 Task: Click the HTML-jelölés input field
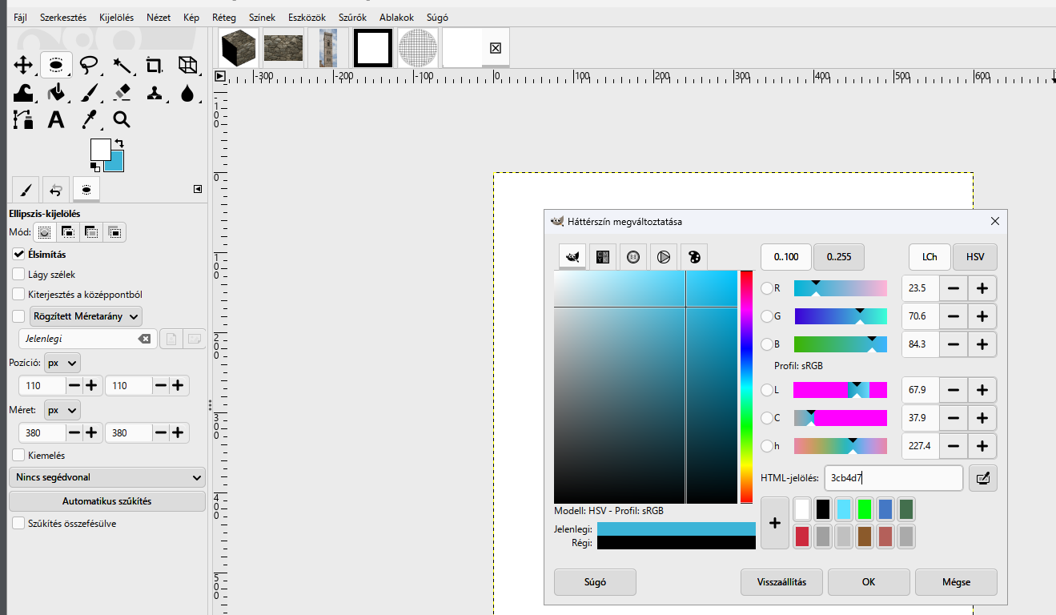click(x=893, y=478)
